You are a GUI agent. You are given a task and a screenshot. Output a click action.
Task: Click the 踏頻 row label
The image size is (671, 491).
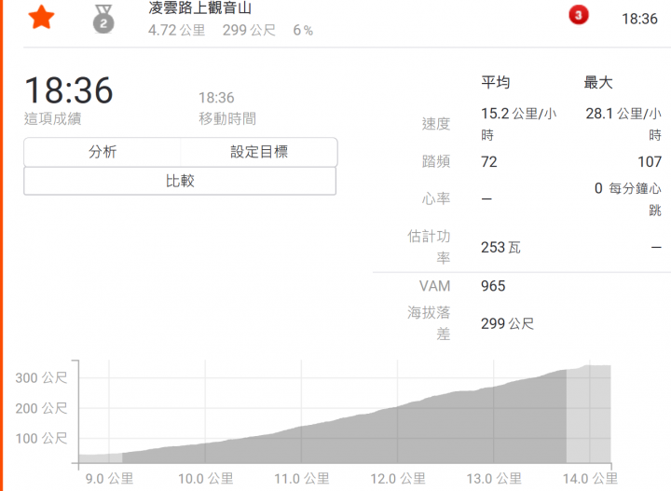435,162
